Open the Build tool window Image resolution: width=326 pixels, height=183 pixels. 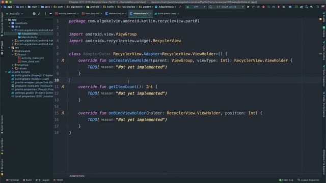point(27,180)
